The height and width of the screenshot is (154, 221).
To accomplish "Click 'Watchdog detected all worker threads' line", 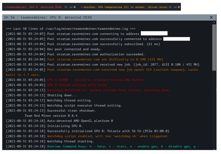I will [88, 90].
